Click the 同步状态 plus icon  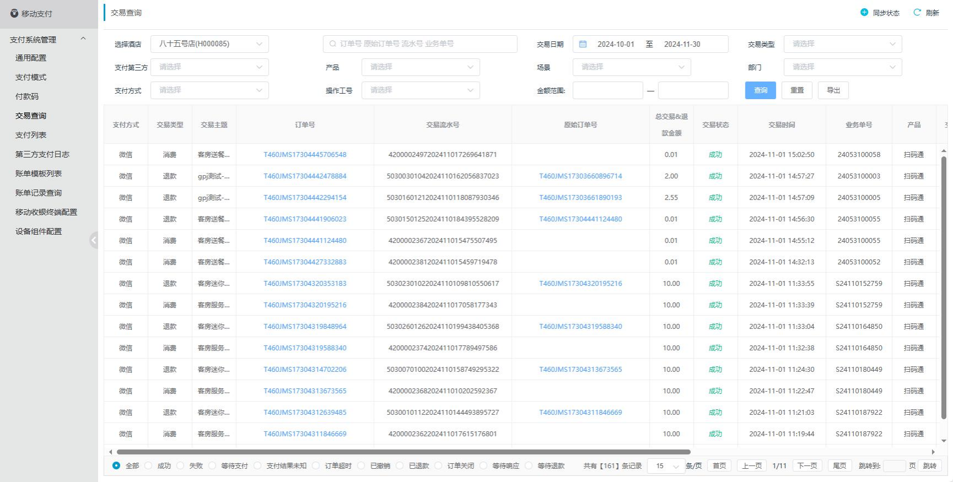[864, 13]
